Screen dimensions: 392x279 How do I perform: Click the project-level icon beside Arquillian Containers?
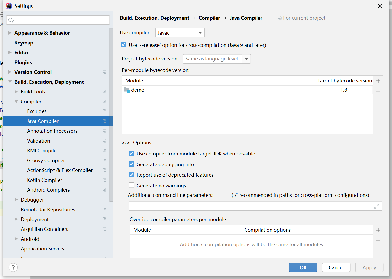pos(105,229)
